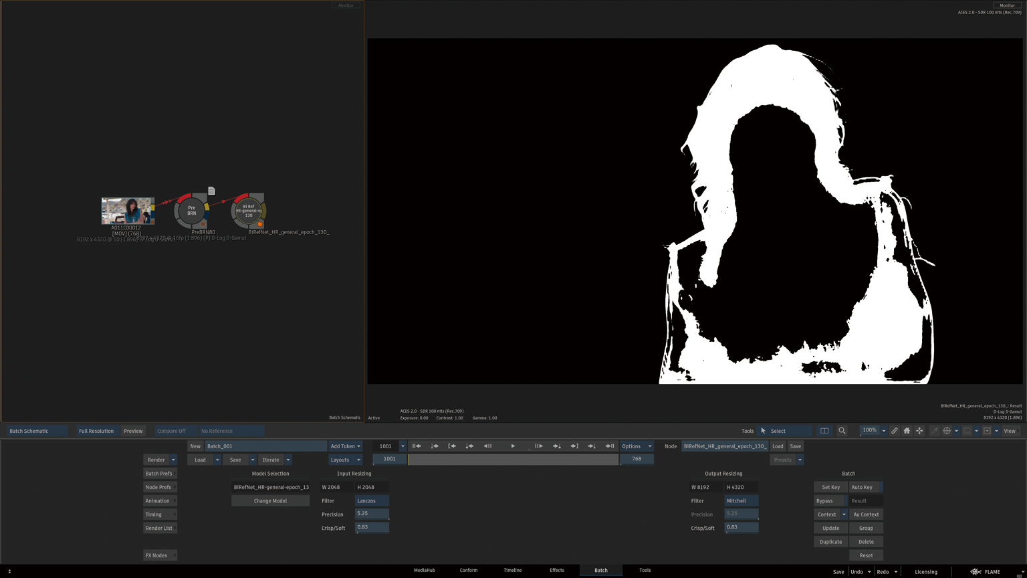Adjust the input Crisp/Soft value slider

[x=372, y=527]
